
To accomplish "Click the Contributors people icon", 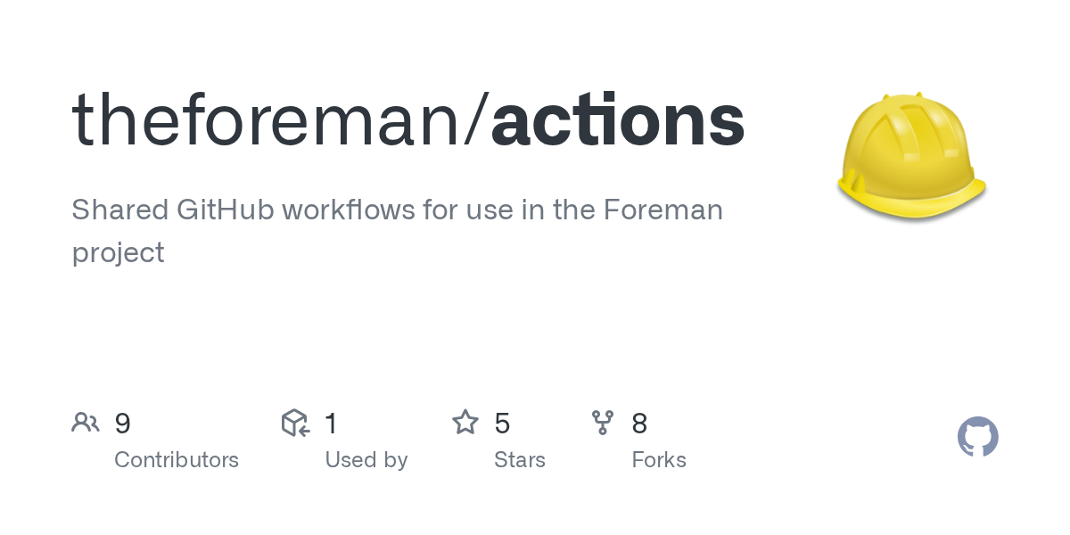I will tap(86, 423).
